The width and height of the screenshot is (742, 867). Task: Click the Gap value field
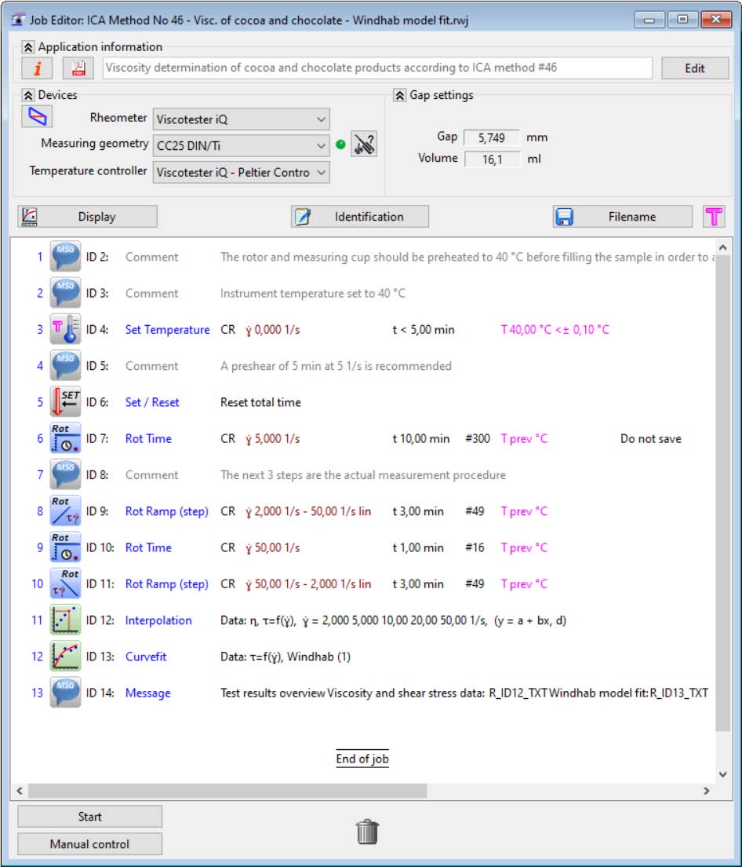coord(491,137)
